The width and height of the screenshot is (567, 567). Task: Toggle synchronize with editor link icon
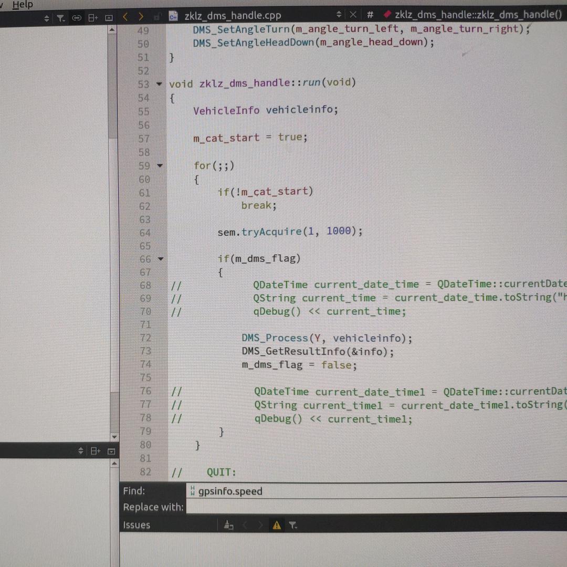(77, 18)
